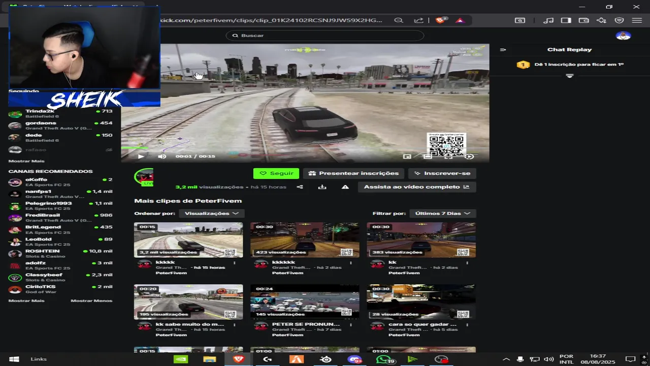Show hidden system tray icons

(x=506, y=359)
